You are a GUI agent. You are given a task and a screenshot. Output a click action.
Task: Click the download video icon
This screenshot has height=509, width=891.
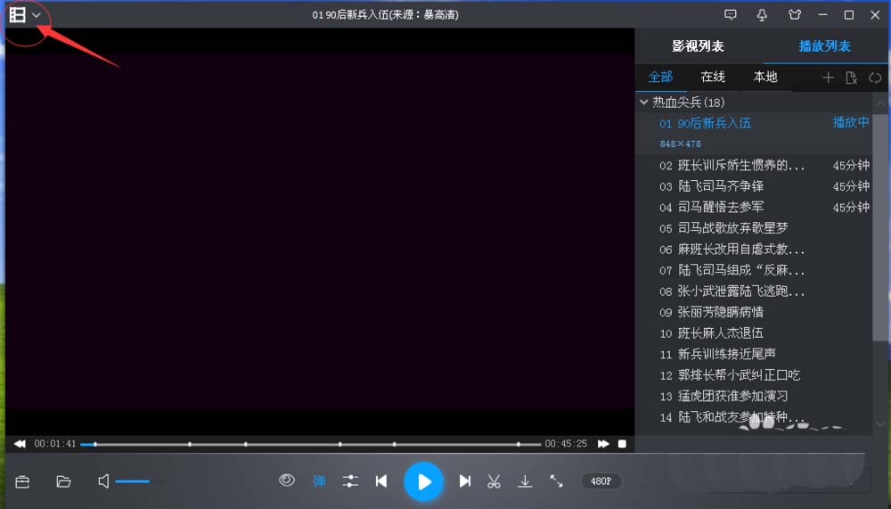pyautogui.click(x=525, y=481)
